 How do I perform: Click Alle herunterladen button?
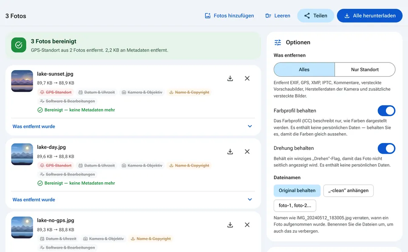pyautogui.click(x=369, y=16)
